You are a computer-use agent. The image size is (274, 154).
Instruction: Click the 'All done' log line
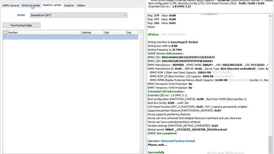[153, 34]
